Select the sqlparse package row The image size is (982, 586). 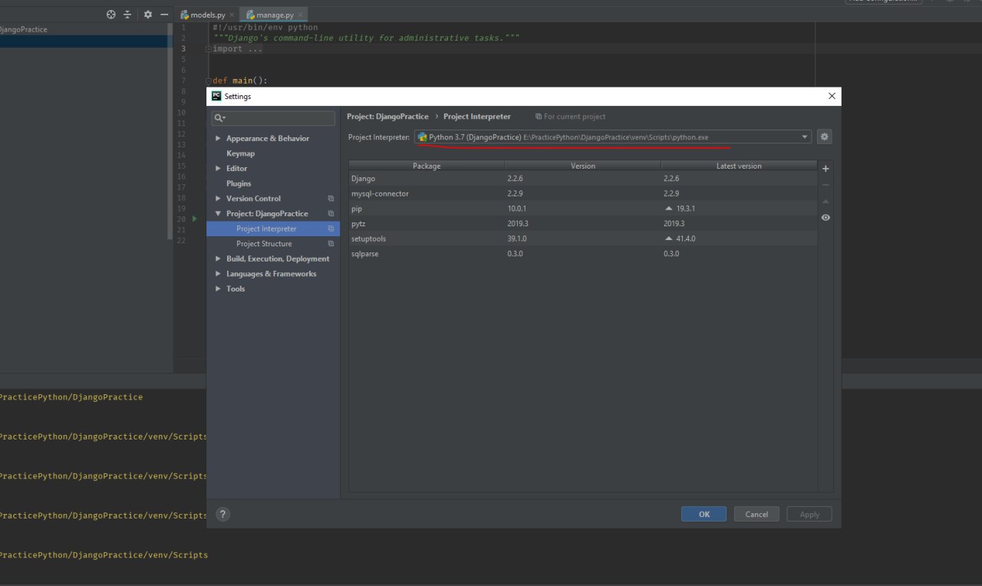(583, 254)
